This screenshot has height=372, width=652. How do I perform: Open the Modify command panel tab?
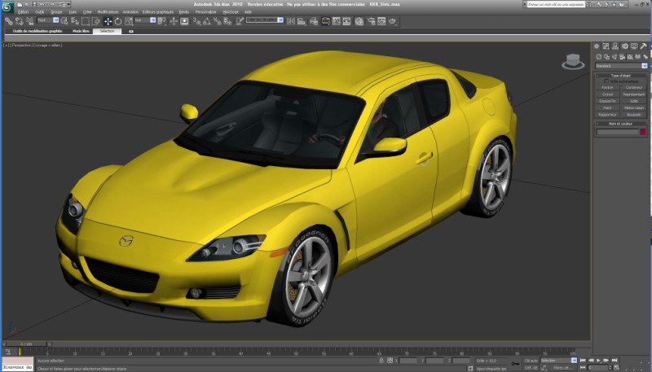click(606, 46)
